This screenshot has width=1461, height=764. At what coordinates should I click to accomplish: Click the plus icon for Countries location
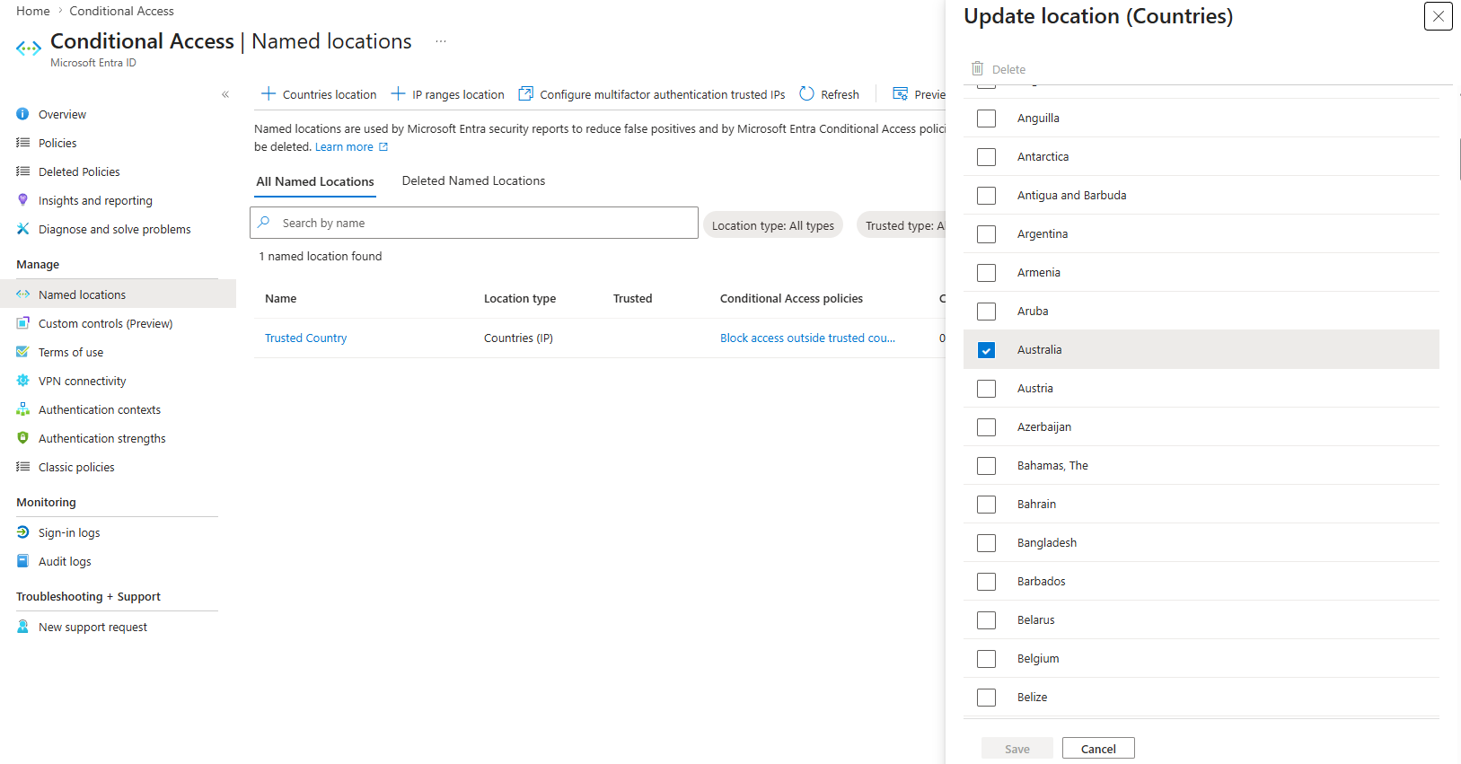(x=268, y=93)
